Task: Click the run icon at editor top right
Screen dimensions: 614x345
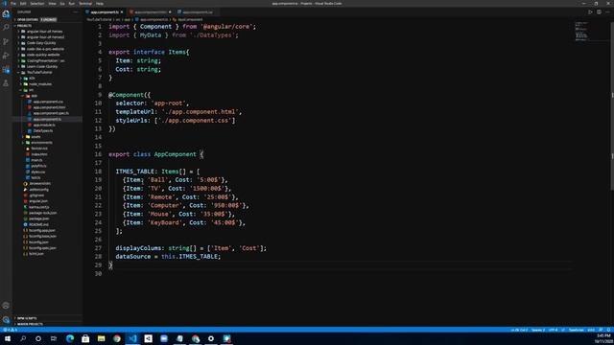Action: point(590,12)
